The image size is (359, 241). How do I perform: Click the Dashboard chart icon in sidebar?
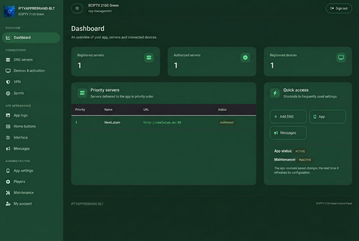tap(8, 38)
